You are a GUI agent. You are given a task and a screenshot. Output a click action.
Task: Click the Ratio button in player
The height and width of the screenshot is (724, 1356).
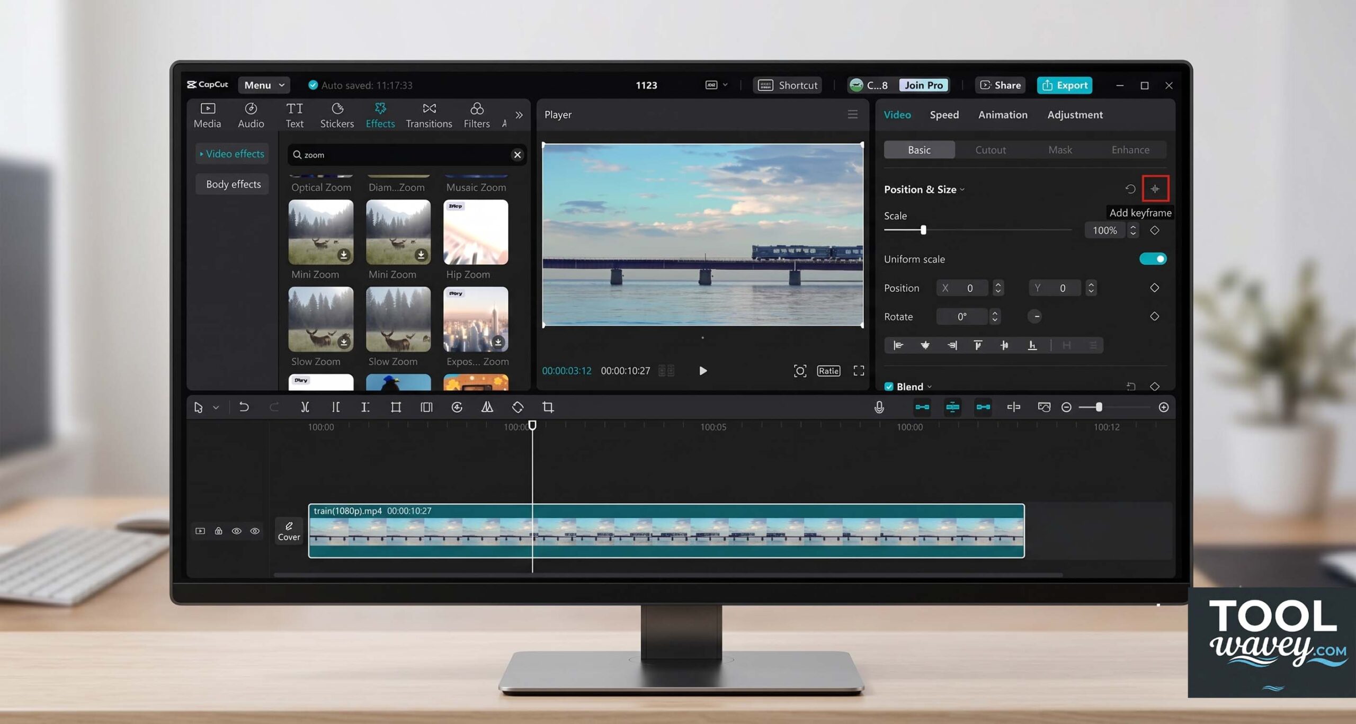[828, 371]
